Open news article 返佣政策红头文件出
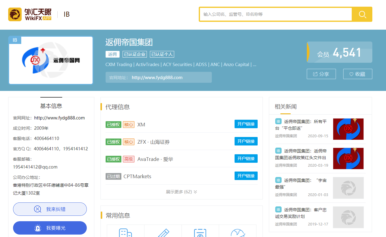386x237 pixels. coord(301,154)
